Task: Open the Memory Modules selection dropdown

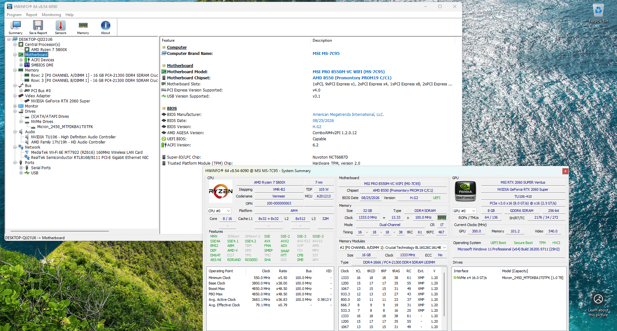Action: click(x=393, y=248)
